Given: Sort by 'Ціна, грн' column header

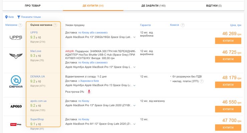Looking at the screenshot, I should (x=235, y=25).
